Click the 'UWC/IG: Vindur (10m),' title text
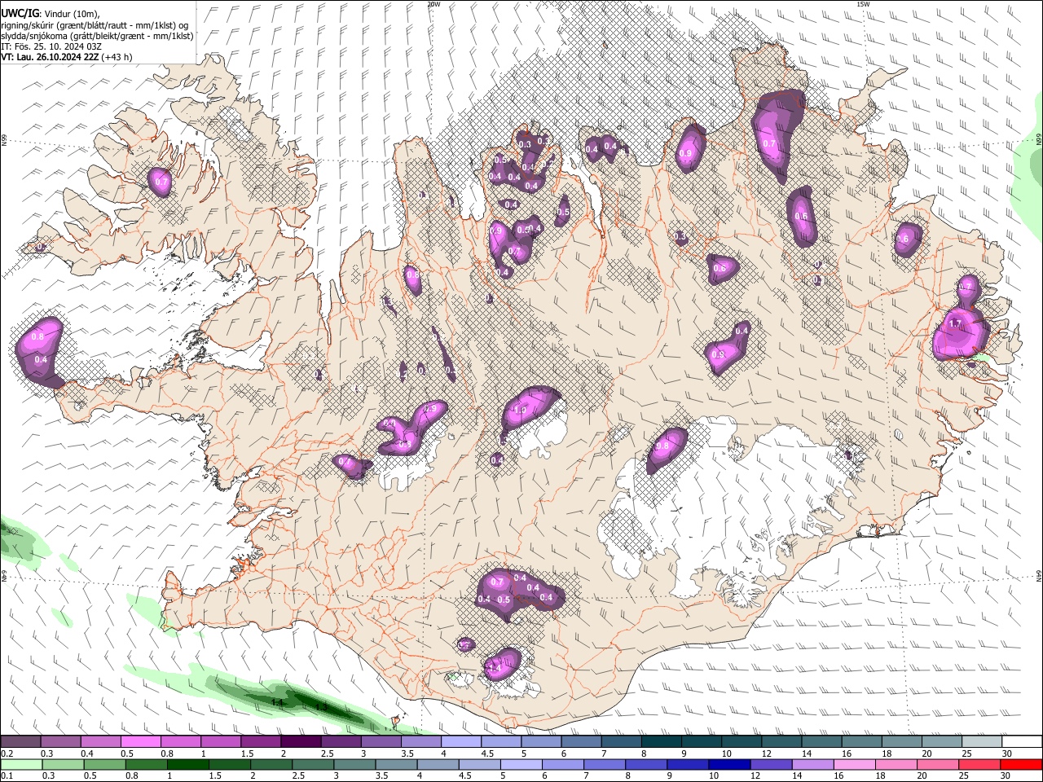The width and height of the screenshot is (1043, 782). (x=51, y=14)
